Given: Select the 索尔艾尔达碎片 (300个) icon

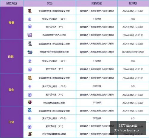Looking at the screenshot, I should 30,118.
